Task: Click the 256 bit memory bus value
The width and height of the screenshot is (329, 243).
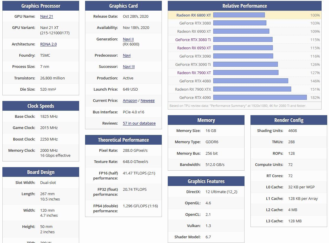Action: point(211,154)
